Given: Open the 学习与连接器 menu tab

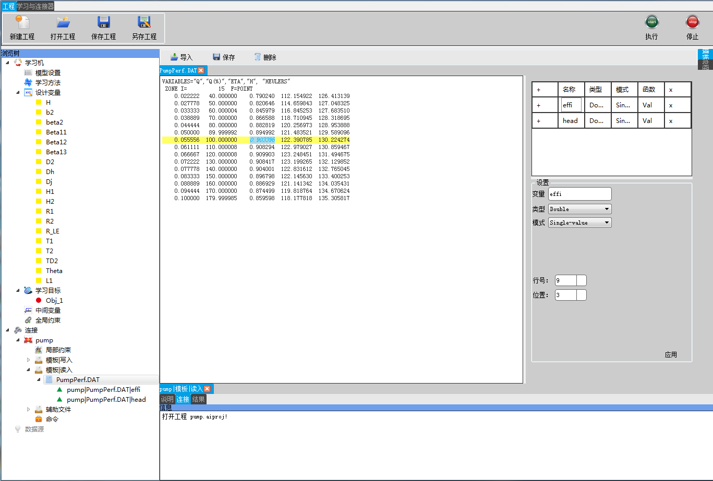Looking at the screenshot, I should [x=35, y=6].
